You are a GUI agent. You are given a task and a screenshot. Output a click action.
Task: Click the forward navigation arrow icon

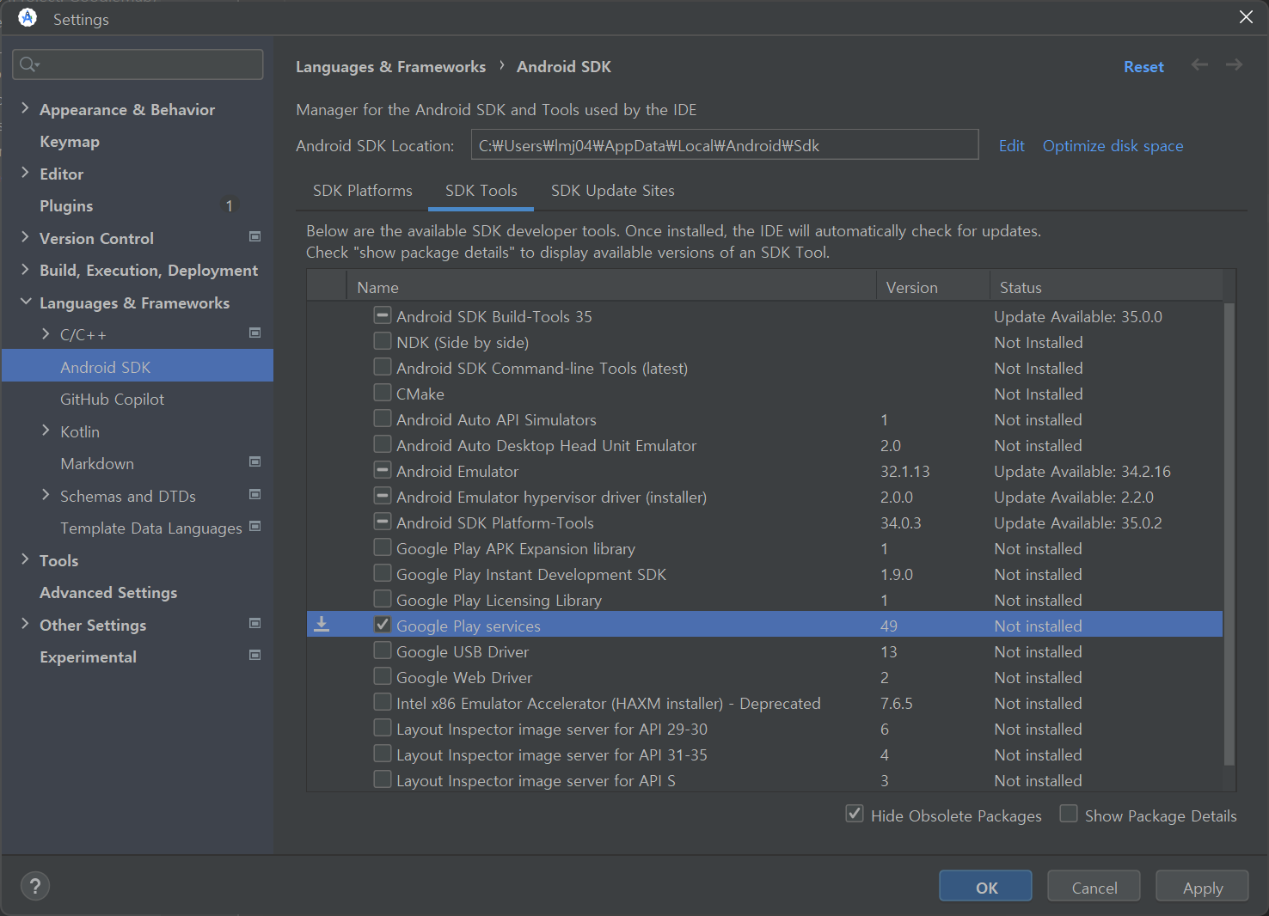click(x=1234, y=65)
